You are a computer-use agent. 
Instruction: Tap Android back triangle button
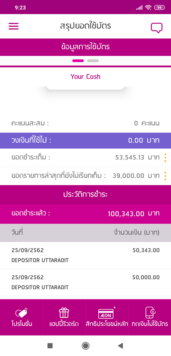(120, 346)
